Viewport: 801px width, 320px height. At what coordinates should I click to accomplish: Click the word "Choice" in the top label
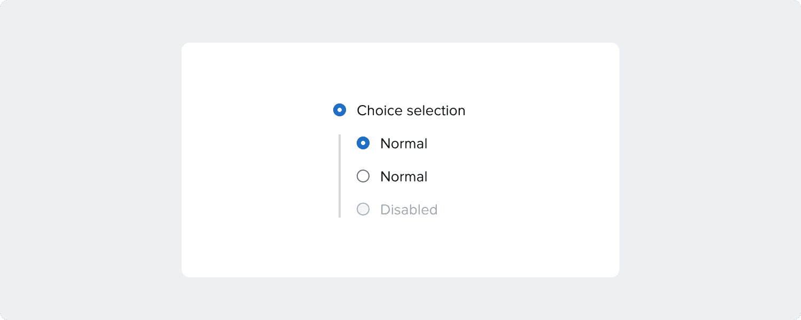pos(379,110)
